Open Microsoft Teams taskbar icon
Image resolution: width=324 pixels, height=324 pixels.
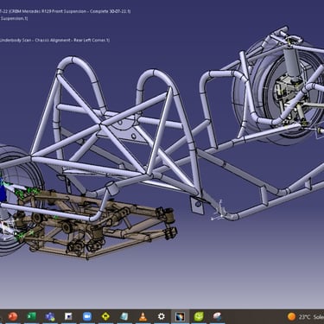pyautogui.click(x=50, y=316)
